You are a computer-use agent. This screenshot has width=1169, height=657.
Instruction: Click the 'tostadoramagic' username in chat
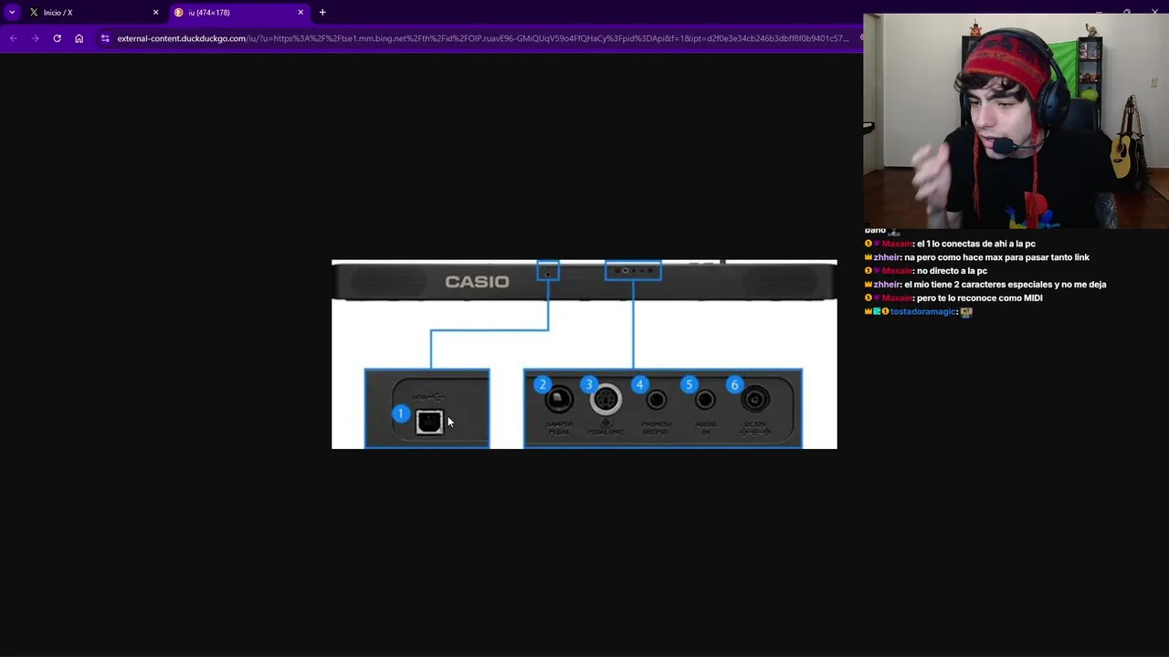click(923, 312)
